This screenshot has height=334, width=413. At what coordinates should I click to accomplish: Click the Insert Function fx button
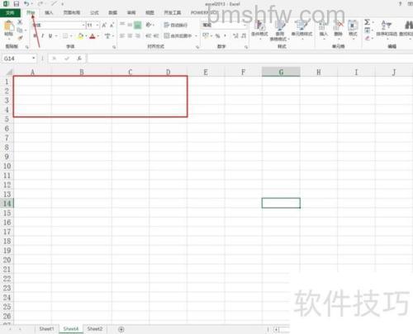click(79, 59)
